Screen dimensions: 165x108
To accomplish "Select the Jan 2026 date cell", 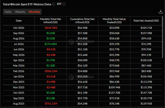I will [x=19, y=77].
